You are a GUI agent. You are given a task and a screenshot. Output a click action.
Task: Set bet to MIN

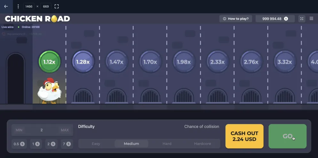[x=19, y=130]
